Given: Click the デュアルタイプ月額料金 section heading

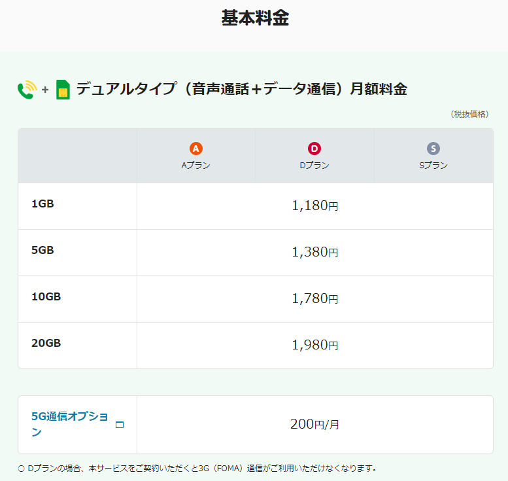Looking at the screenshot, I should click(x=241, y=89).
